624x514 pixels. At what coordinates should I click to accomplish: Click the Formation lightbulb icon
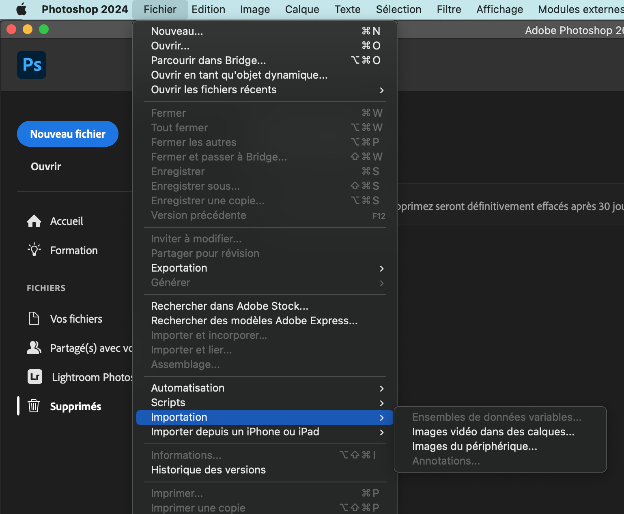tap(34, 250)
